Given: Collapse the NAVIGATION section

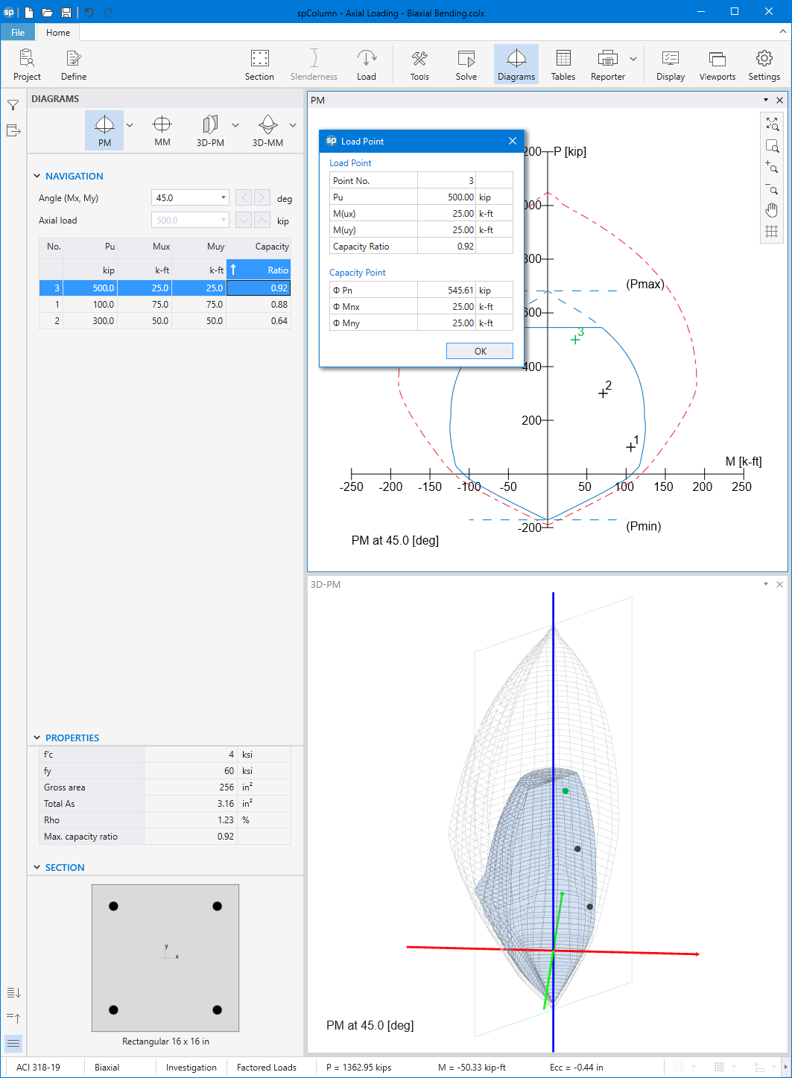Looking at the screenshot, I should tap(37, 177).
